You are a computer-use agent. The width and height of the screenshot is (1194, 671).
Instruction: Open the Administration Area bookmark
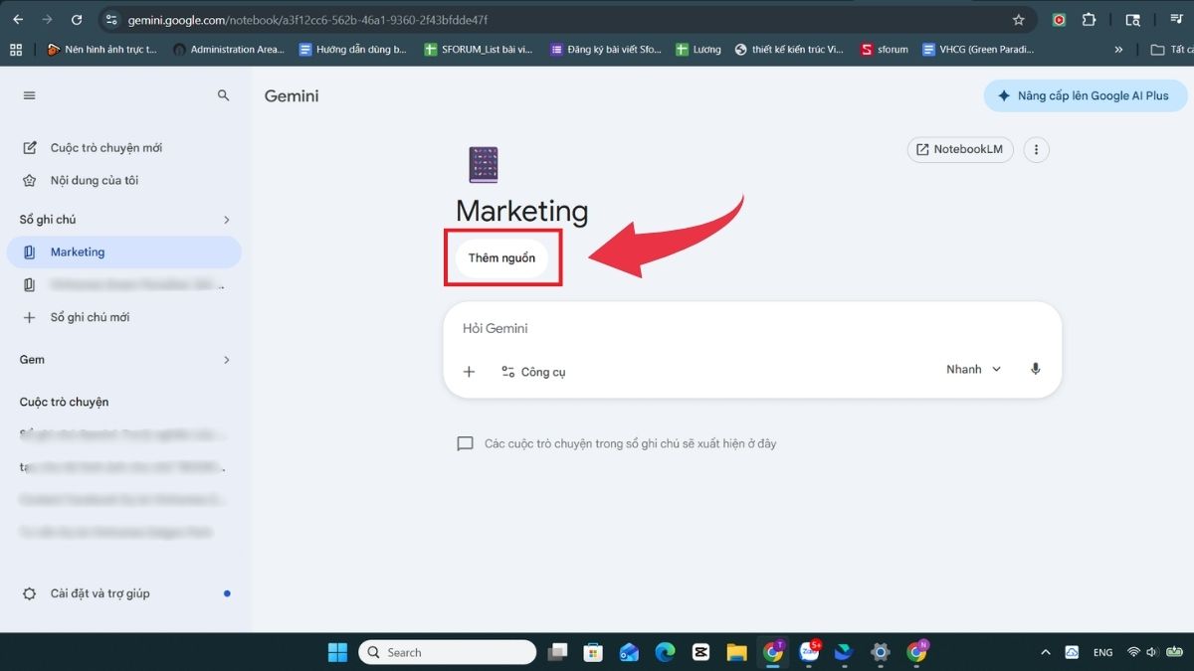coord(229,49)
